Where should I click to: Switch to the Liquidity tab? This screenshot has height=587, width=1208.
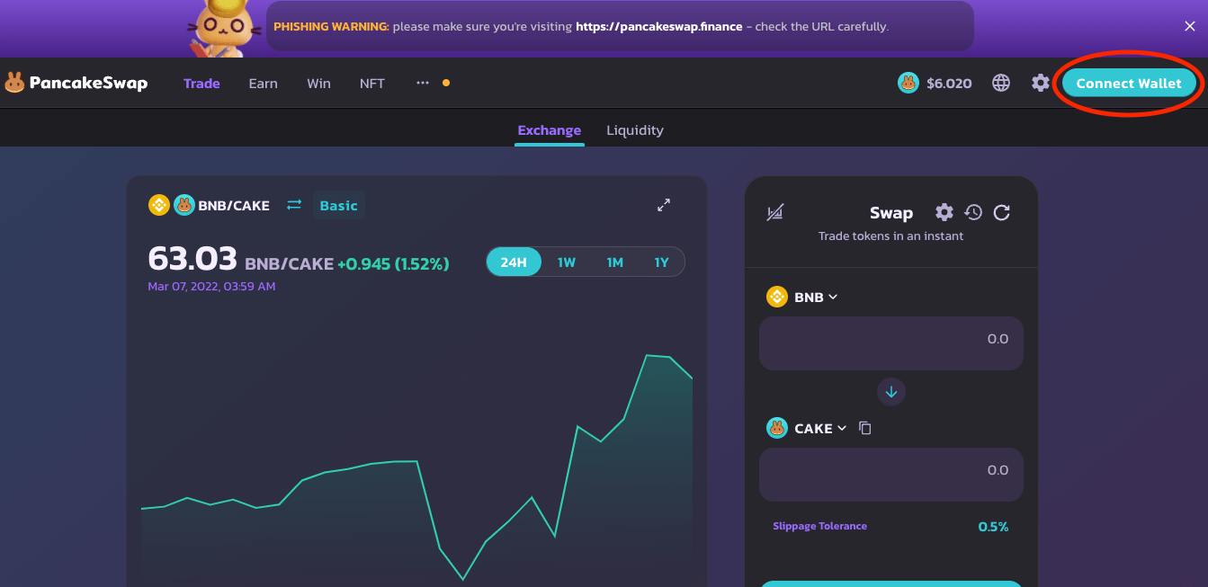point(635,130)
